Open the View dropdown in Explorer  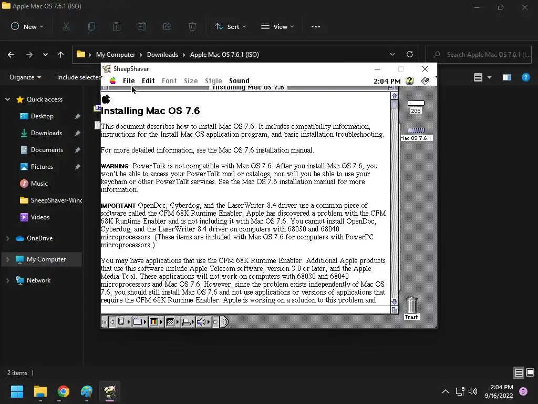[277, 26]
